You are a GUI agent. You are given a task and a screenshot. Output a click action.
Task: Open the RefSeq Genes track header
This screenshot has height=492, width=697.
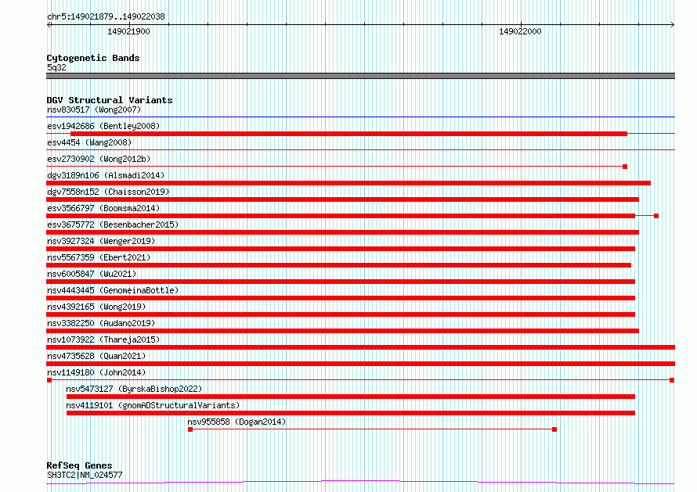[x=79, y=465]
